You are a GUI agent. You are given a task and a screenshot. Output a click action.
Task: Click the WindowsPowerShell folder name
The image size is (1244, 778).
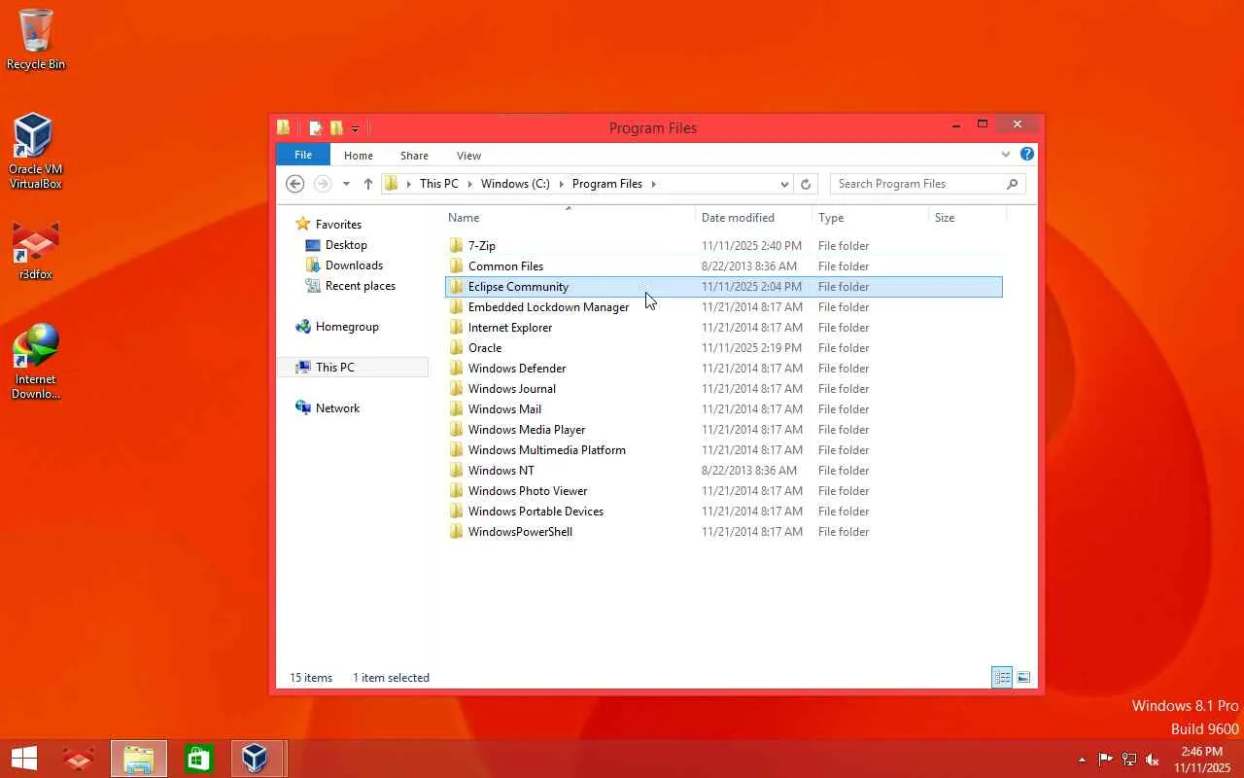[520, 532]
